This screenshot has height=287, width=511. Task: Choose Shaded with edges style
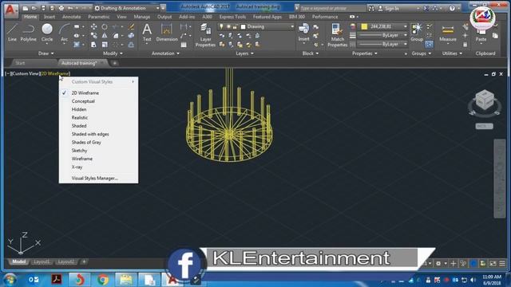90,134
